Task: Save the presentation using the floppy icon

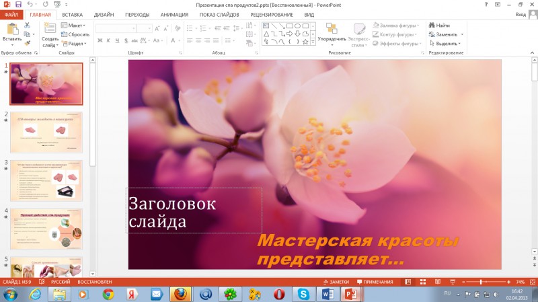Action: [x=18, y=5]
